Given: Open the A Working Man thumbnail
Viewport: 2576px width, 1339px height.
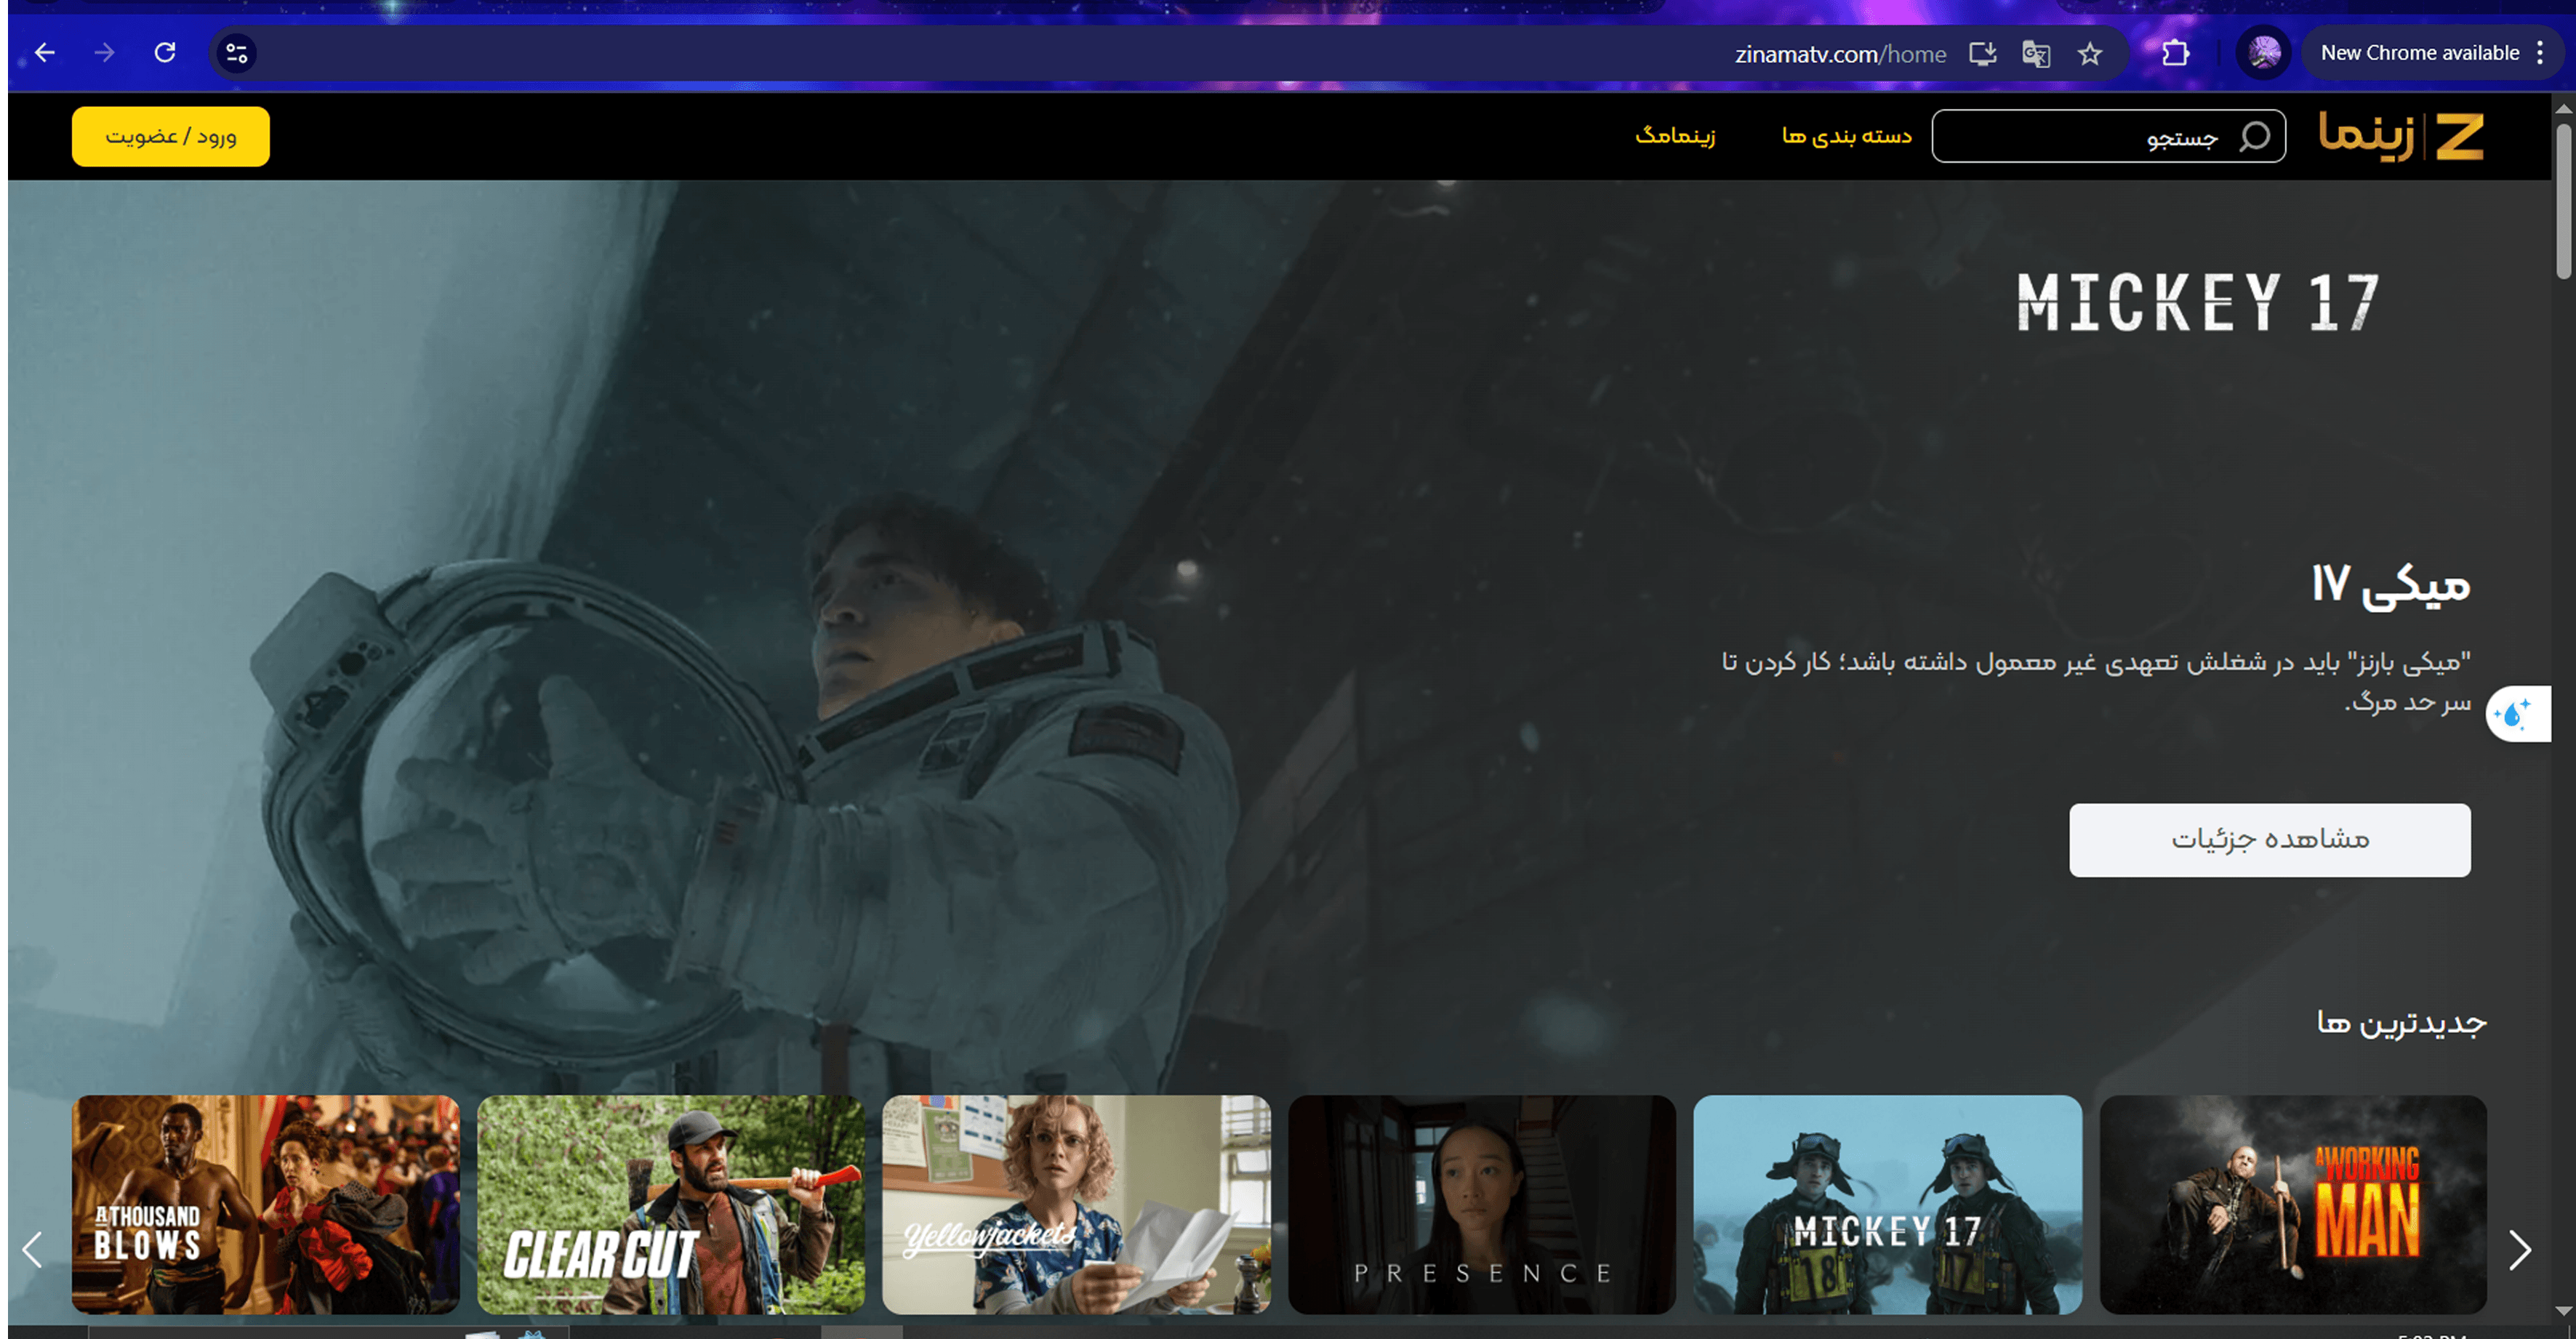Looking at the screenshot, I should tap(2292, 1204).
